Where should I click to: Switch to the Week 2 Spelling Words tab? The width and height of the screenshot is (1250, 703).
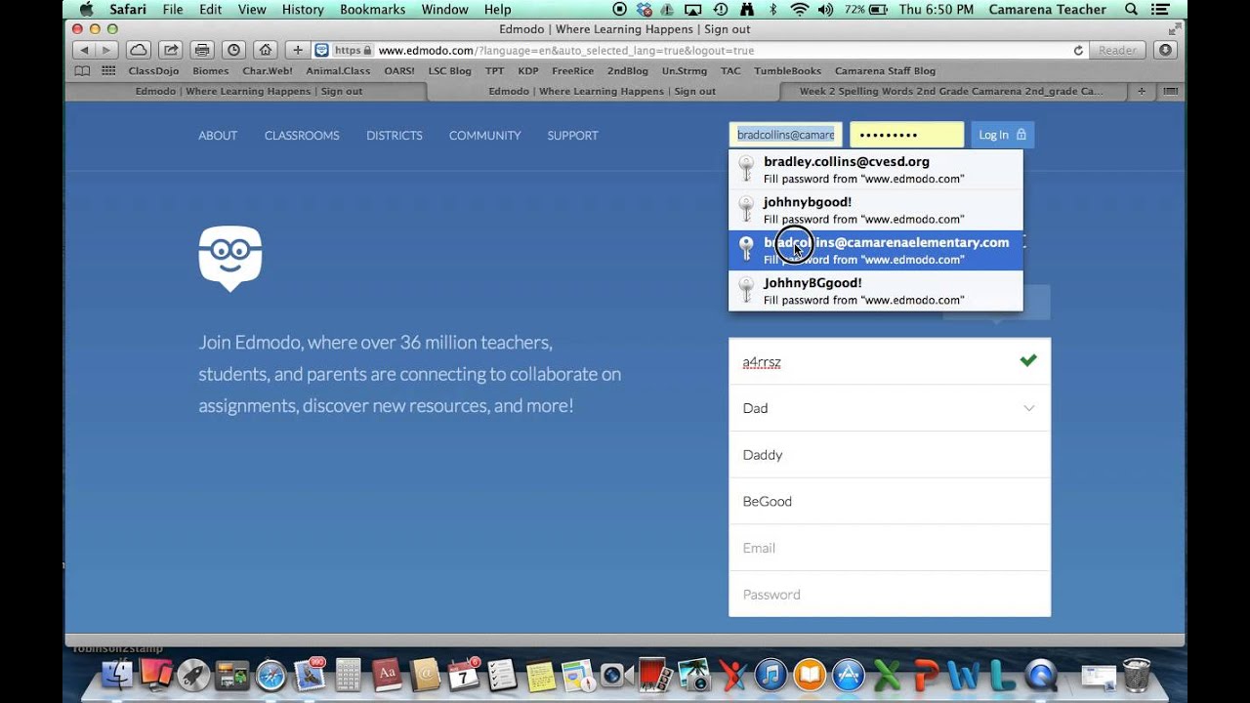click(x=951, y=91)
